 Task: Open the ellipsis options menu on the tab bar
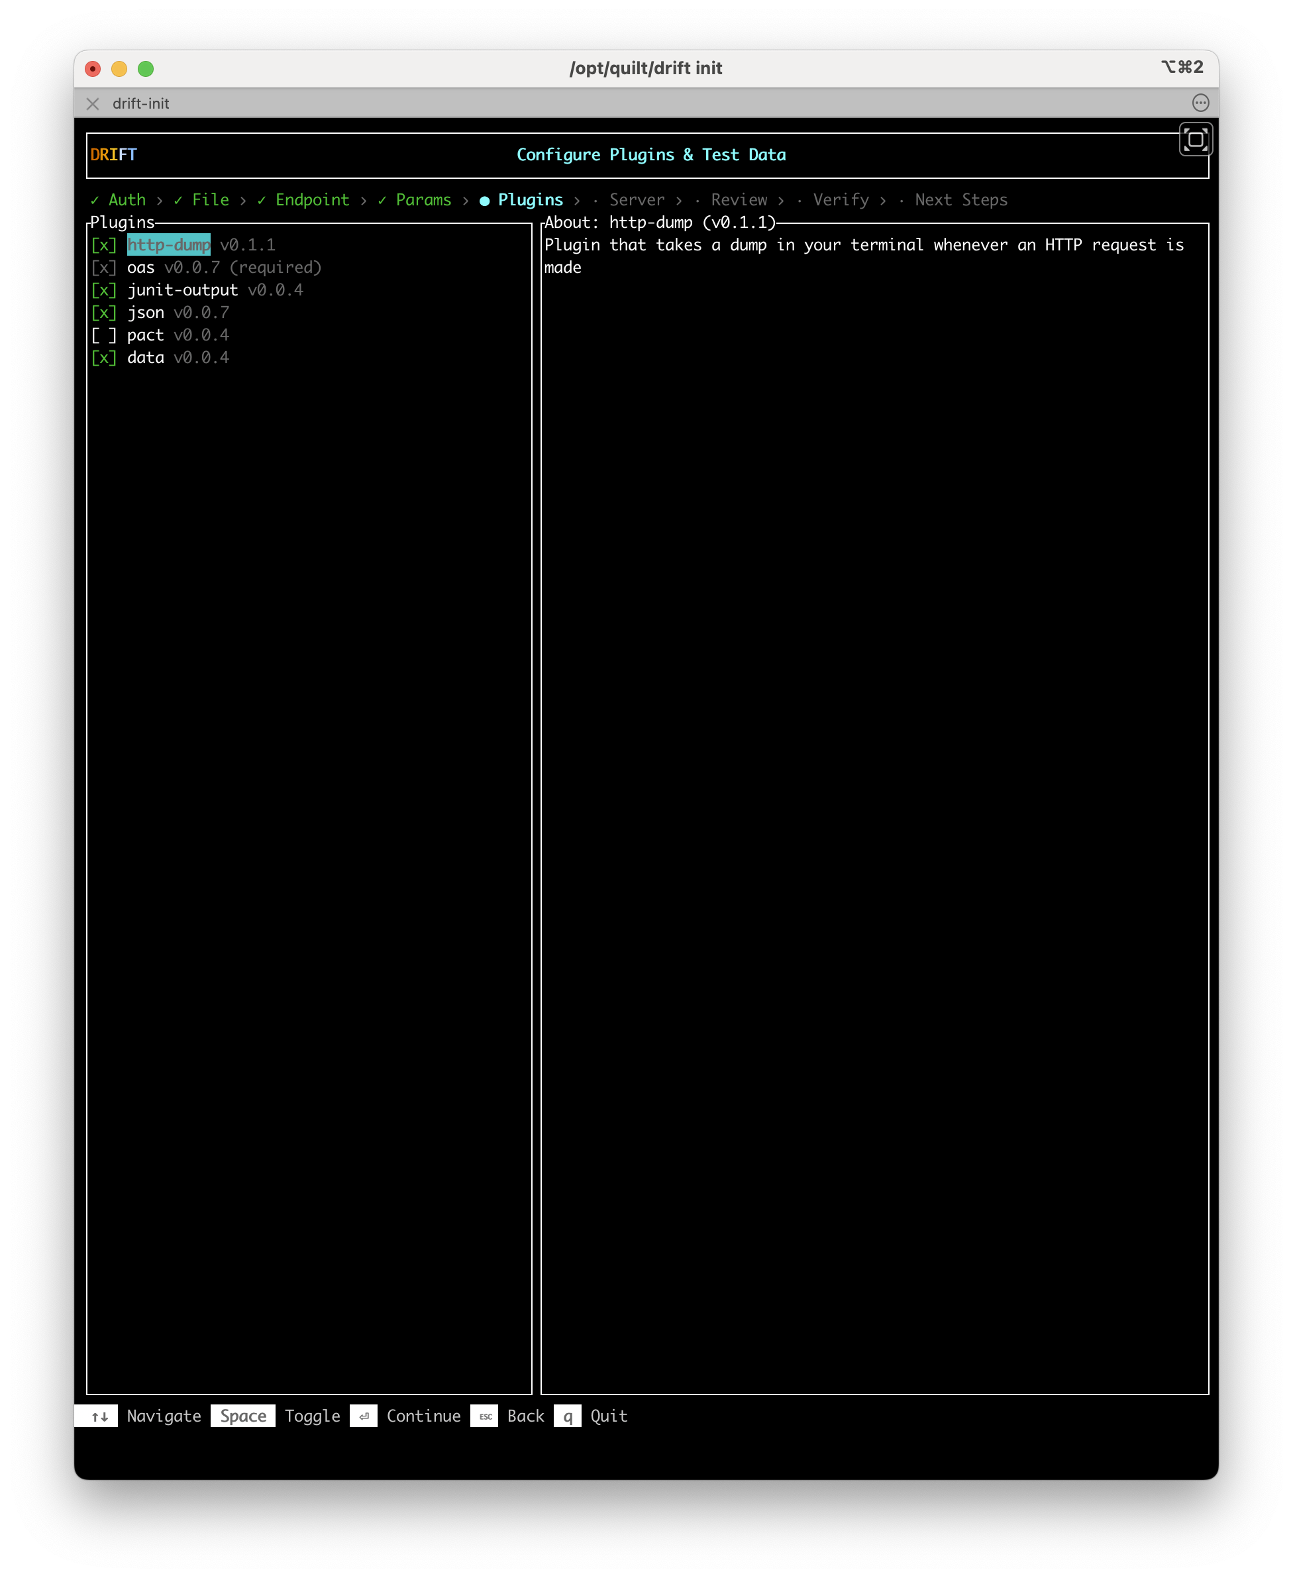(1202, 103)
